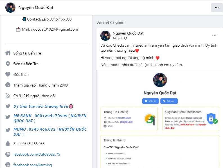Open the profile options three-dot menu
The height and width of the screenshot is (168, 223).
(217, 8)
